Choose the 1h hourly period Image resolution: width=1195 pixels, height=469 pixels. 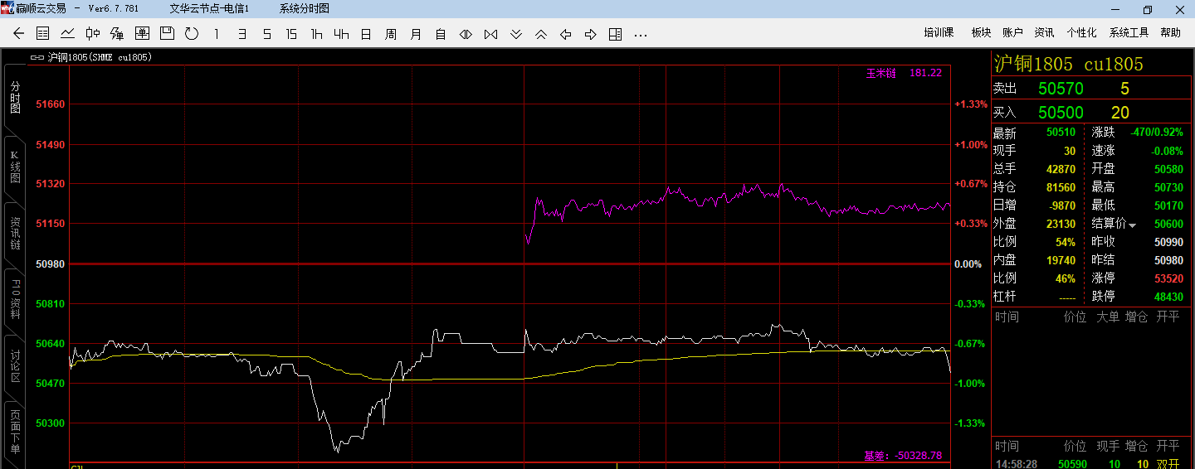click(316, 34)
